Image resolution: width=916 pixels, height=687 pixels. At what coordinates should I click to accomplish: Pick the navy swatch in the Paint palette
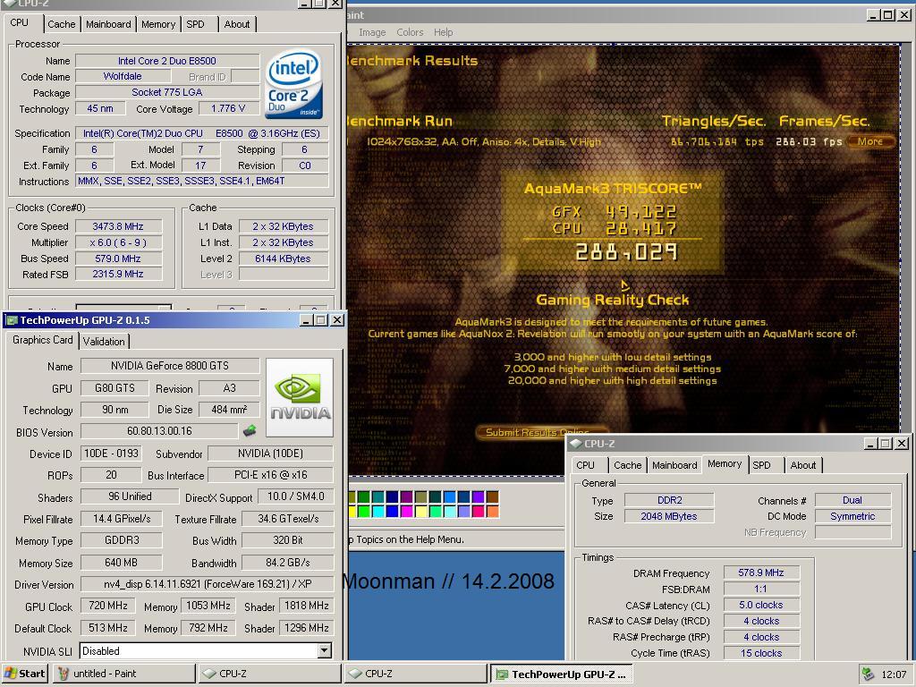[392, 497]
